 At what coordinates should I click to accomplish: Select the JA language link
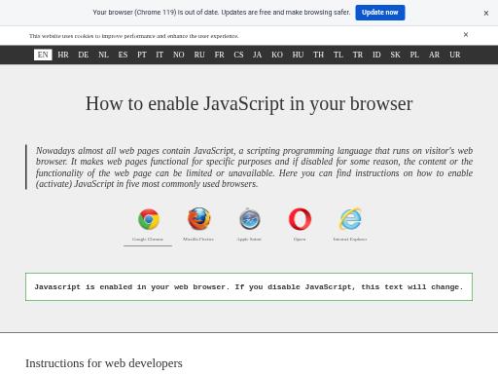pyautogui.click(x=258, y=55)
